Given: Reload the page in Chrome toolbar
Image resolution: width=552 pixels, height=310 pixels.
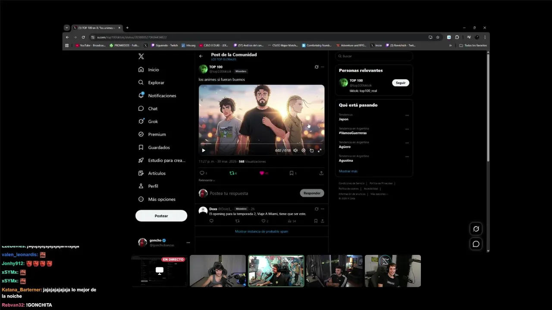Looking at the screenshot, I should point(83,37).
